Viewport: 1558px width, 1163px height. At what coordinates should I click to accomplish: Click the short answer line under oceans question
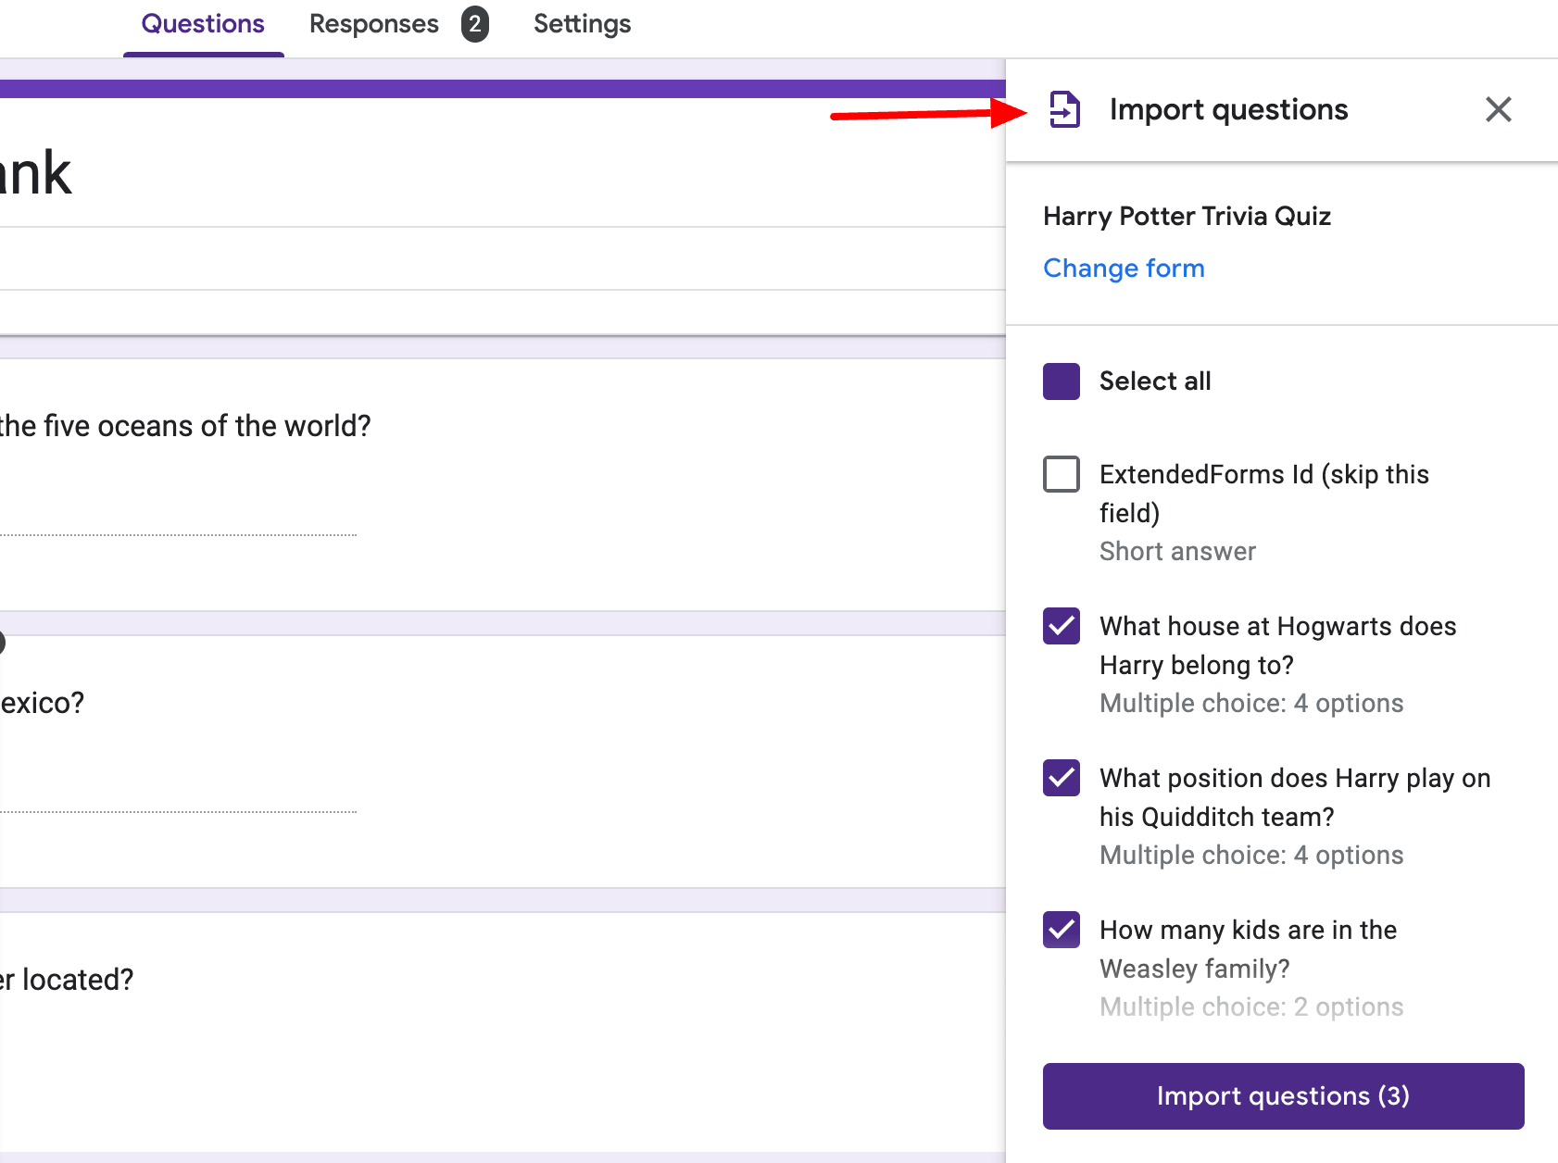coord(178,535)
